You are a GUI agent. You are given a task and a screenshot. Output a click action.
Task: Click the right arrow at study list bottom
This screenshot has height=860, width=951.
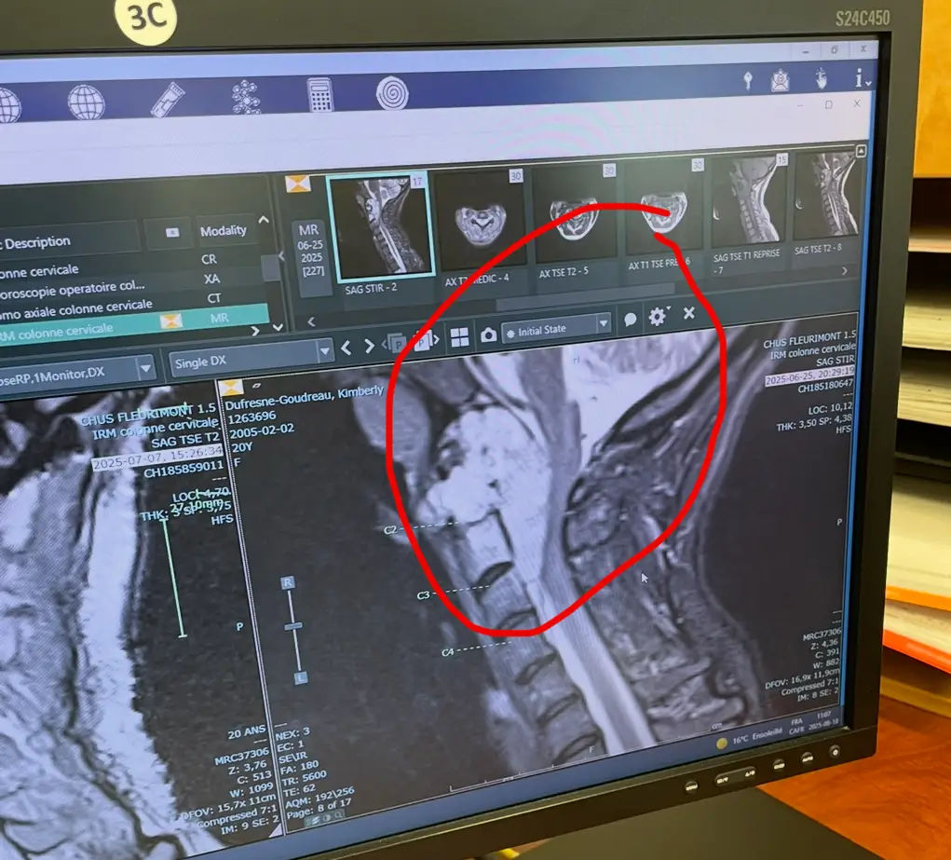tap(255, 331)
